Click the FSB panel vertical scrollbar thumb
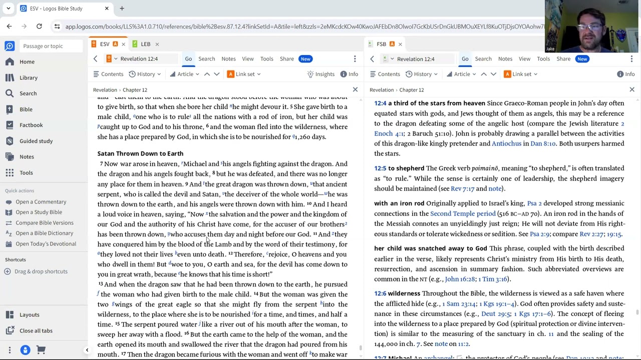Image resolution: width=641 pixels, height=360 pixels. [x=637, y=312]
